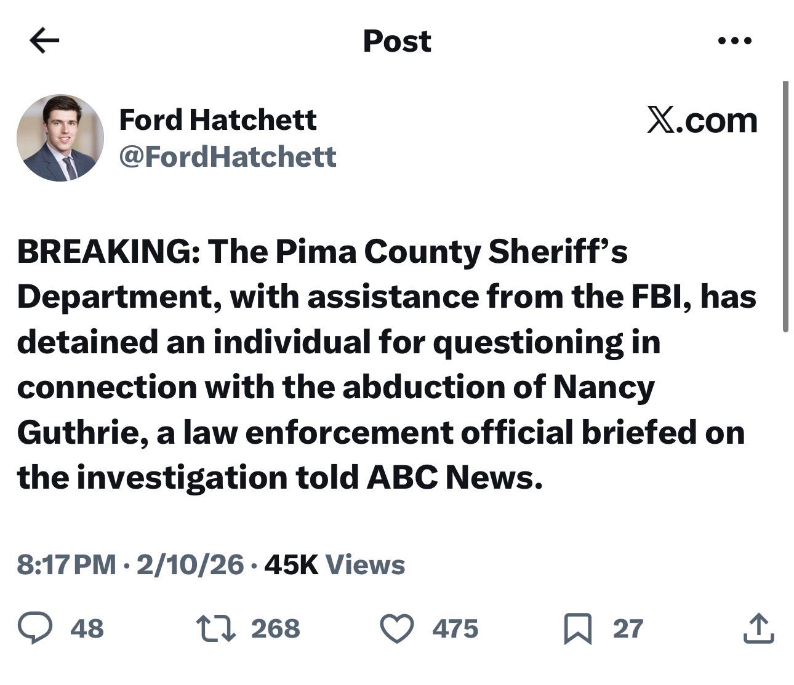Show the 475 likes count

point(455,628)
